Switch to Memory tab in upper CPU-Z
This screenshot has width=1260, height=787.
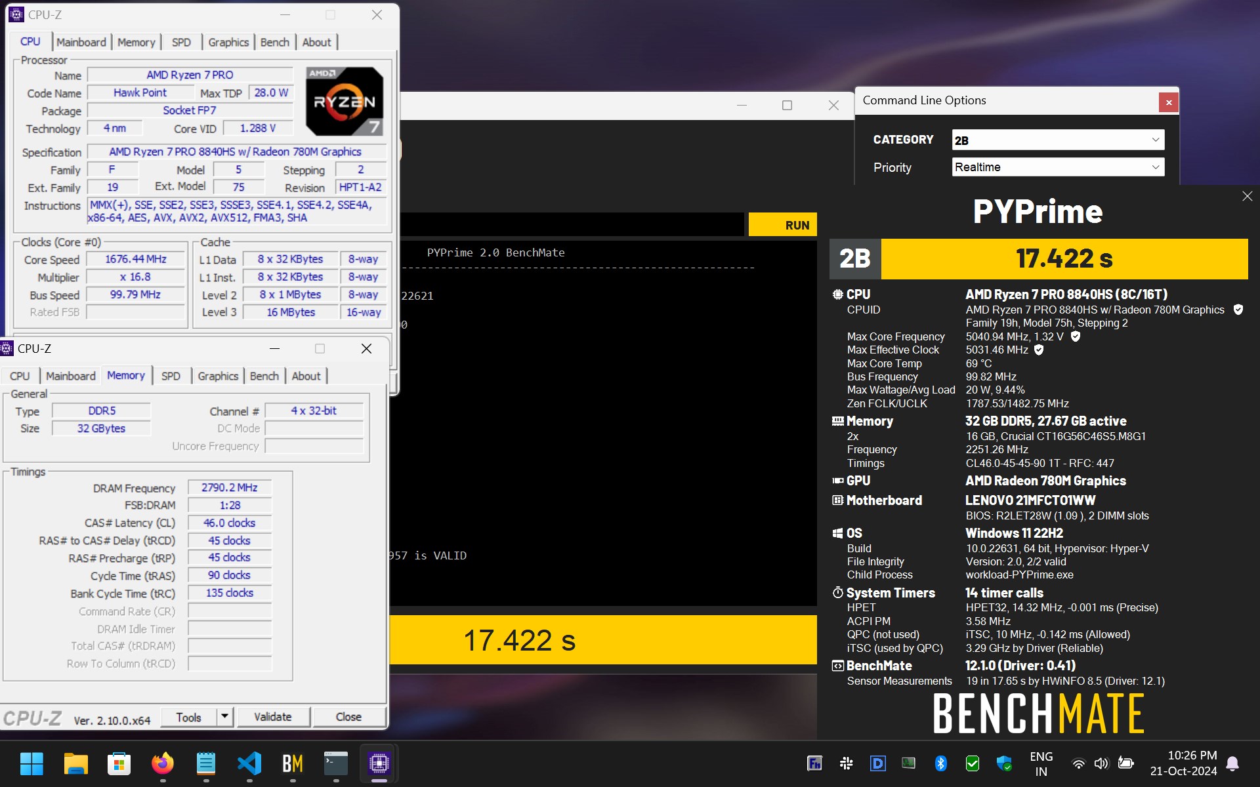pos(136,42)
